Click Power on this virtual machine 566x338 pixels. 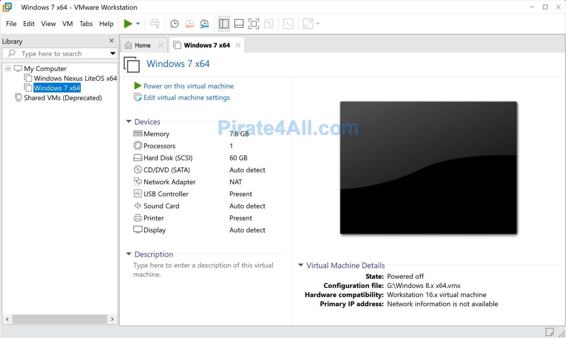[x=188, y=86]
